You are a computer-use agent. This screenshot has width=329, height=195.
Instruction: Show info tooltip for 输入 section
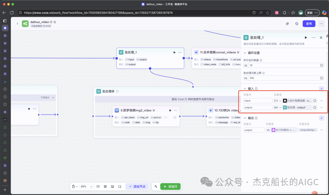pos(256,89)
